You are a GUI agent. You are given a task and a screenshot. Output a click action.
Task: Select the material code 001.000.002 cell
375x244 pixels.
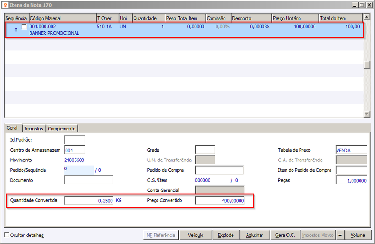point(43,27)
